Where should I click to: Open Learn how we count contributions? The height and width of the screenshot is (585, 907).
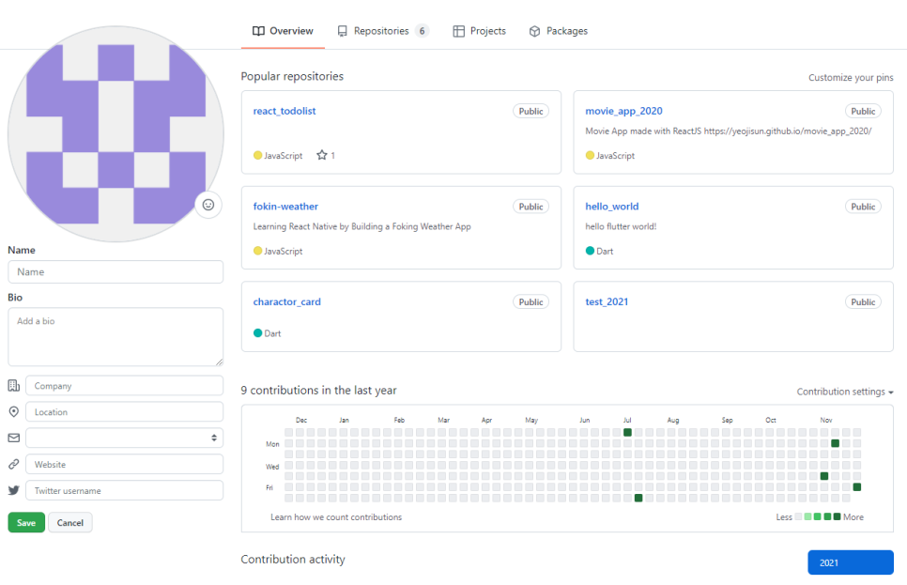(x=336, y=517)
